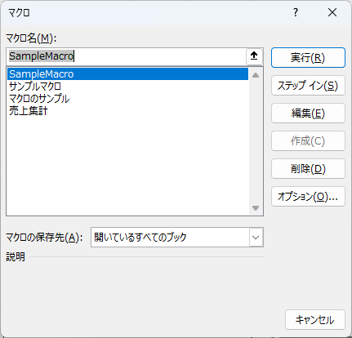Click the macro list scroll down arrow
This screenshot has width=352, height=338.
[256, 208]
